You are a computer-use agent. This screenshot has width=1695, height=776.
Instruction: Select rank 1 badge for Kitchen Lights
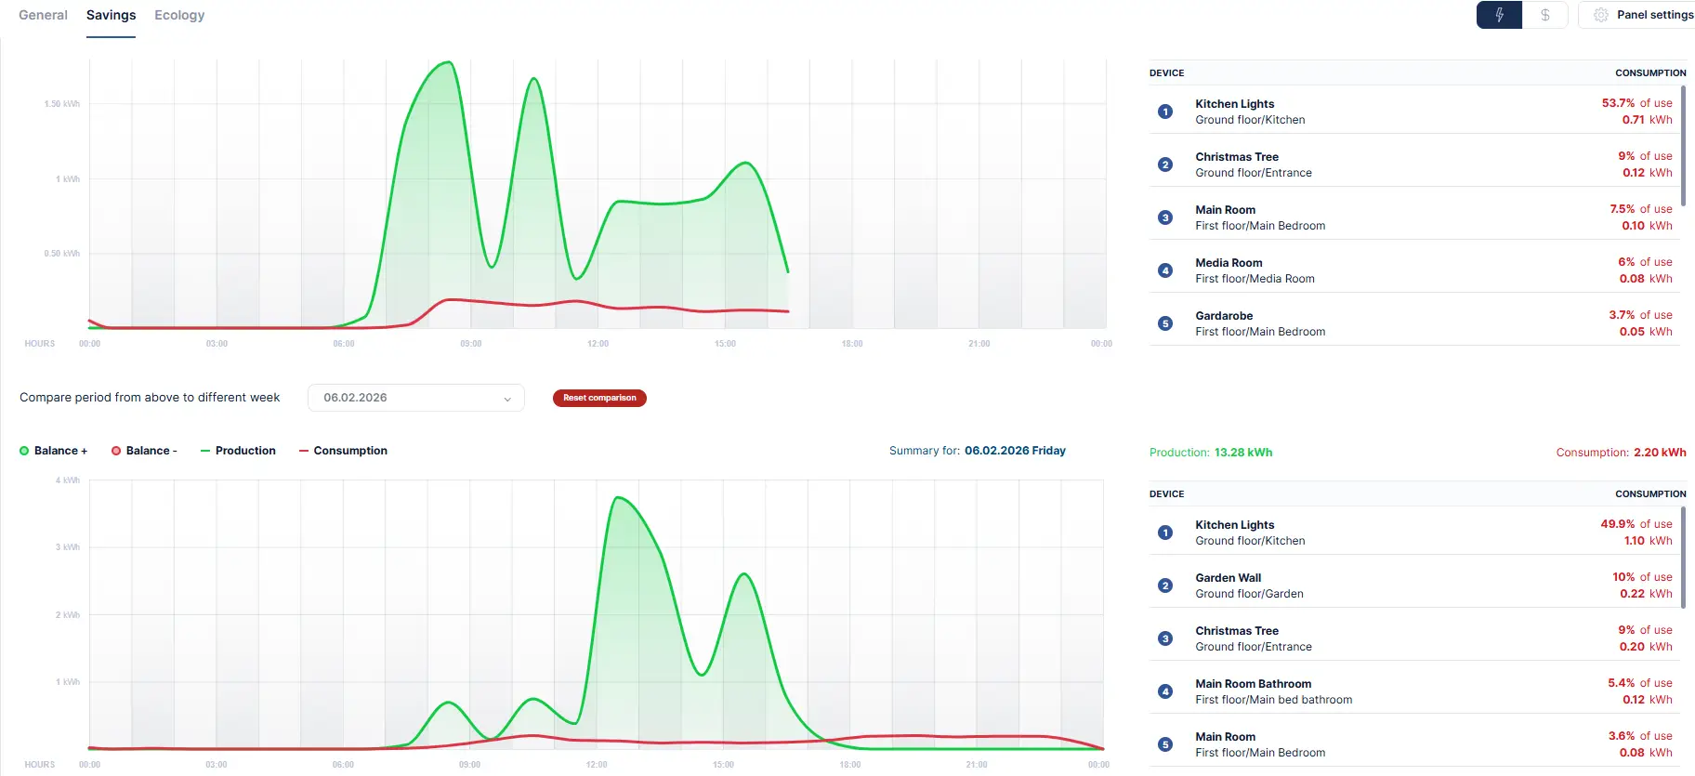(1165, 112)
